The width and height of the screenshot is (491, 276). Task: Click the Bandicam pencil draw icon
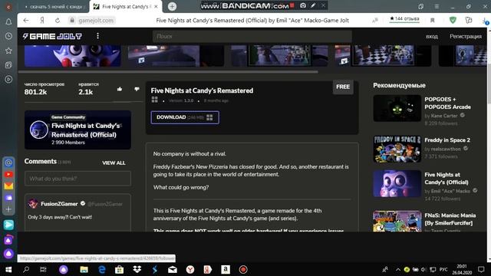(x=313, y=5)
